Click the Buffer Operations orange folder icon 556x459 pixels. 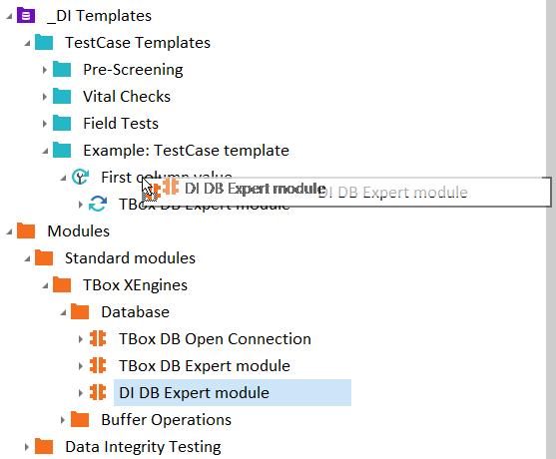pos(80,419)
